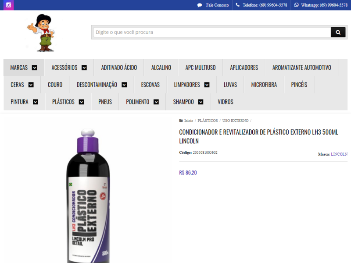This screenshot has height=263, width=351.
Task: Expand the POLIMENTO dropdown arrow
Action: [x=156, y=102]
